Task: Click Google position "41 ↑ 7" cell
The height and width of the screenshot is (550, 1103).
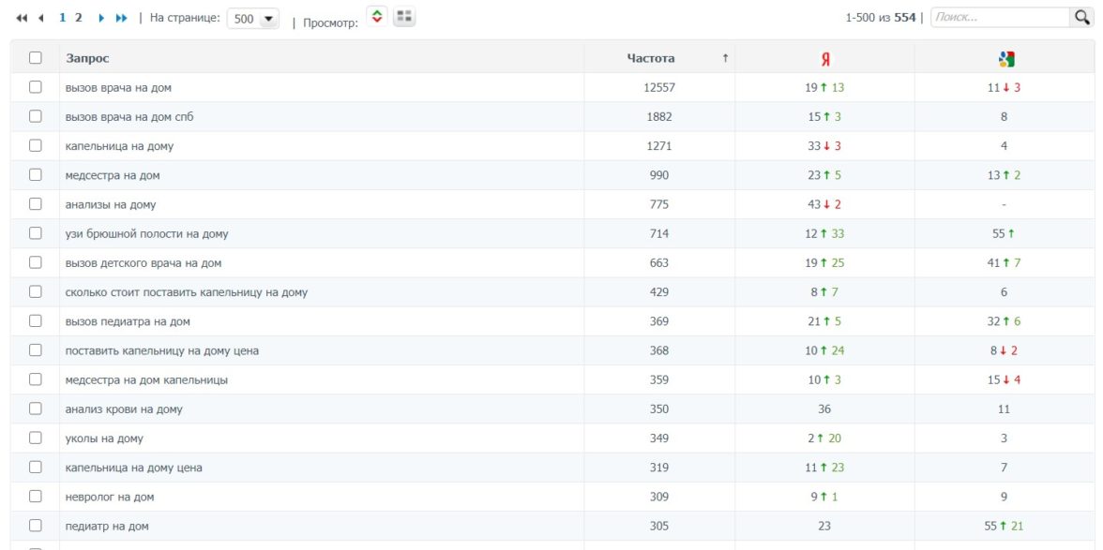Action: [x=1004, y=262]
